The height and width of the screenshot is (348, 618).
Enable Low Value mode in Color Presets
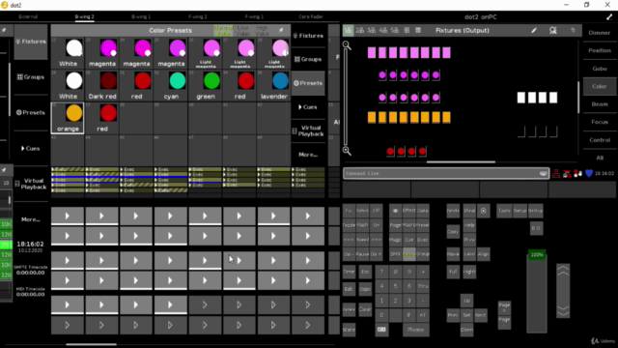click(242, 30)
